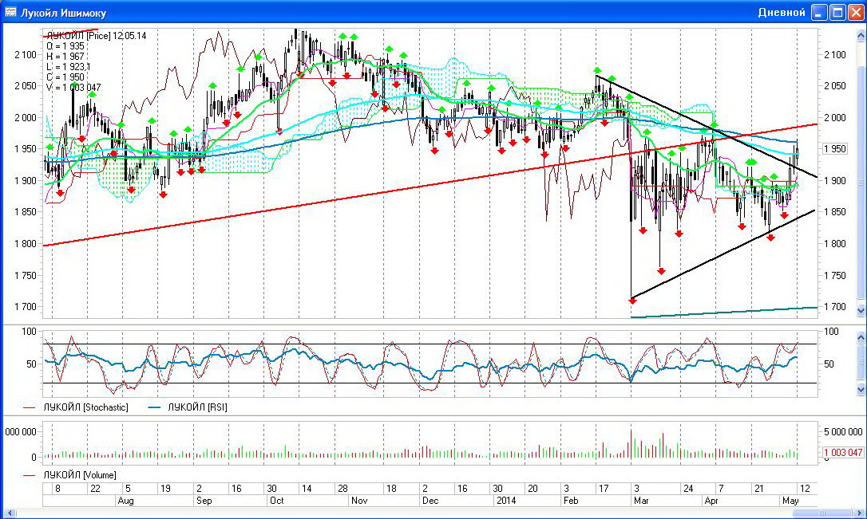Click the horizontal scrollbar left arrow
The image size is (867, 519).
click(x=10, y=513)
